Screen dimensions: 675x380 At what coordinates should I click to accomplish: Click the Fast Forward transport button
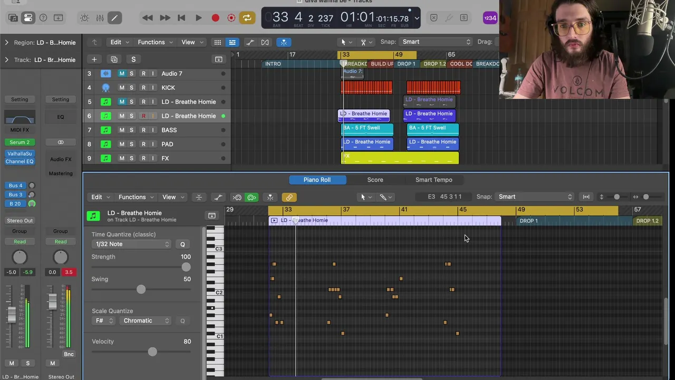[x=165, y=18]
